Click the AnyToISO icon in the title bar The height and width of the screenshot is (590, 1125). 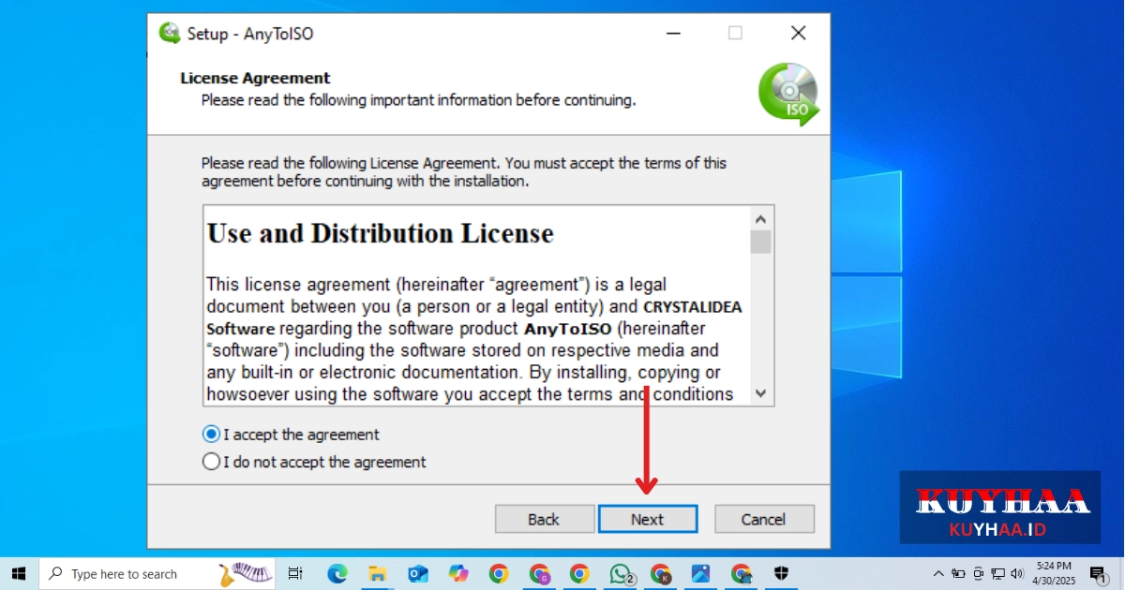coord(170,34)
